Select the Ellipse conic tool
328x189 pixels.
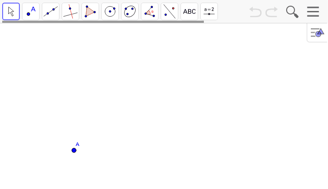(130, 11)
